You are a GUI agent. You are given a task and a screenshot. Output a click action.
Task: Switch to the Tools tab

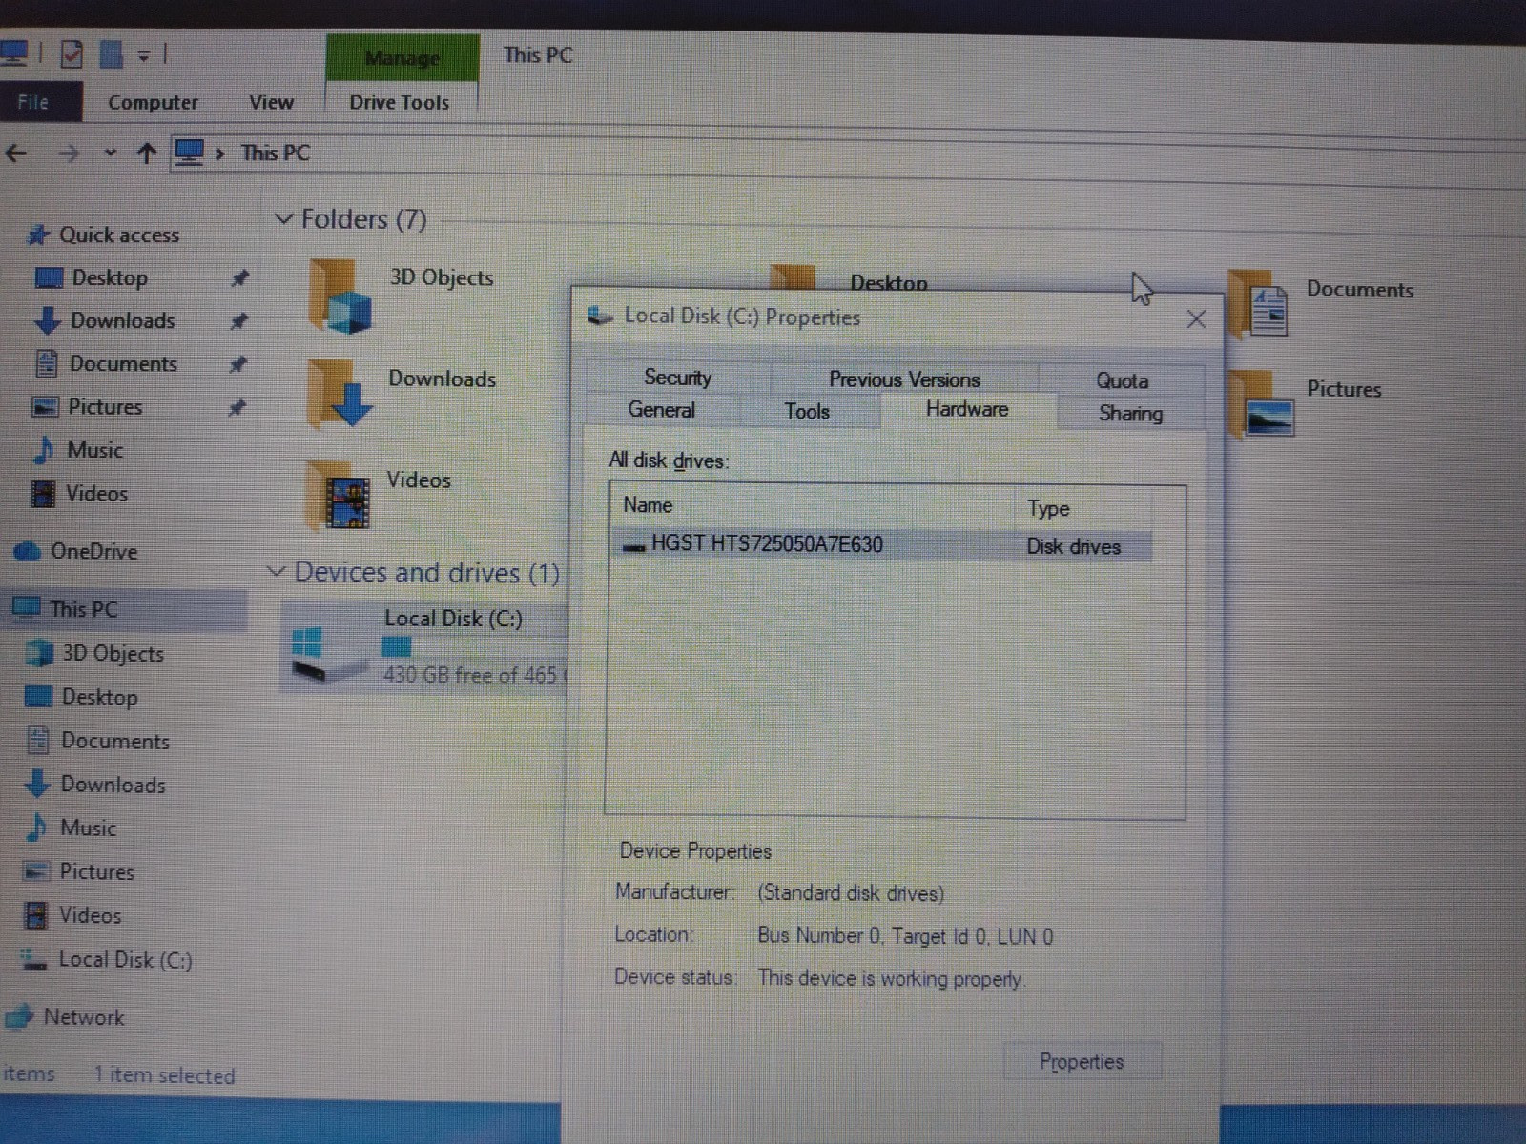(807, 412)
